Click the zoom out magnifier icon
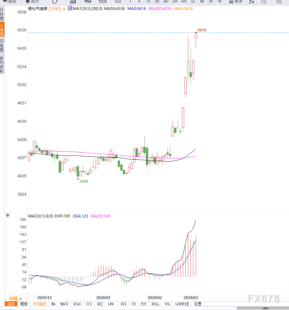Viewport: 289px width, 310px height. (264, 2)
